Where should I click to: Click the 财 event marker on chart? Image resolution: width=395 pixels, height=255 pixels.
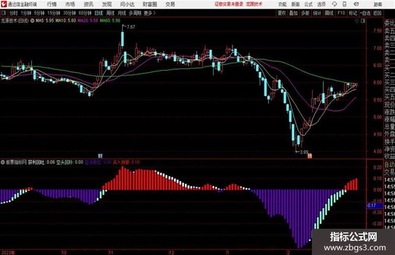click(100, 155)
